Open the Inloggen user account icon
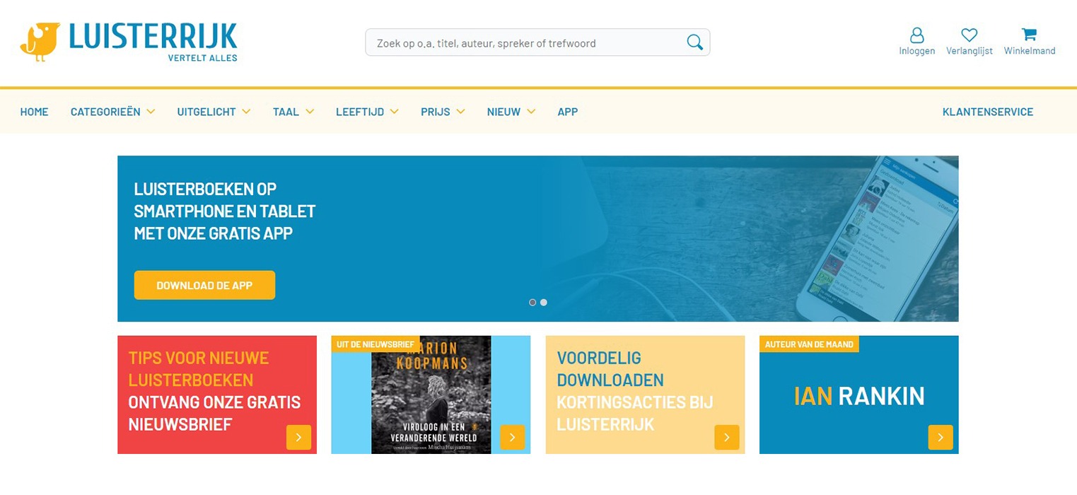Image resolution: width=1077 pixels, height=495 pixels. [916, 35]
